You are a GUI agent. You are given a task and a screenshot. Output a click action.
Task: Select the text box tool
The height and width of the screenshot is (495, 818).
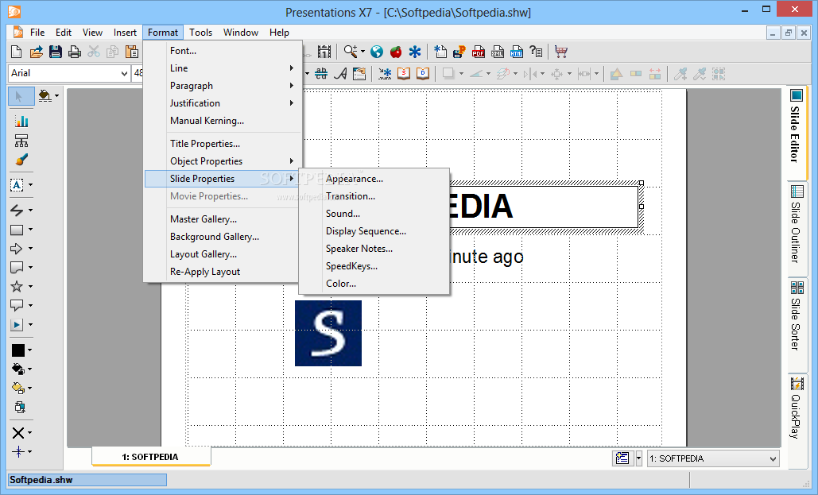point(17,184)
